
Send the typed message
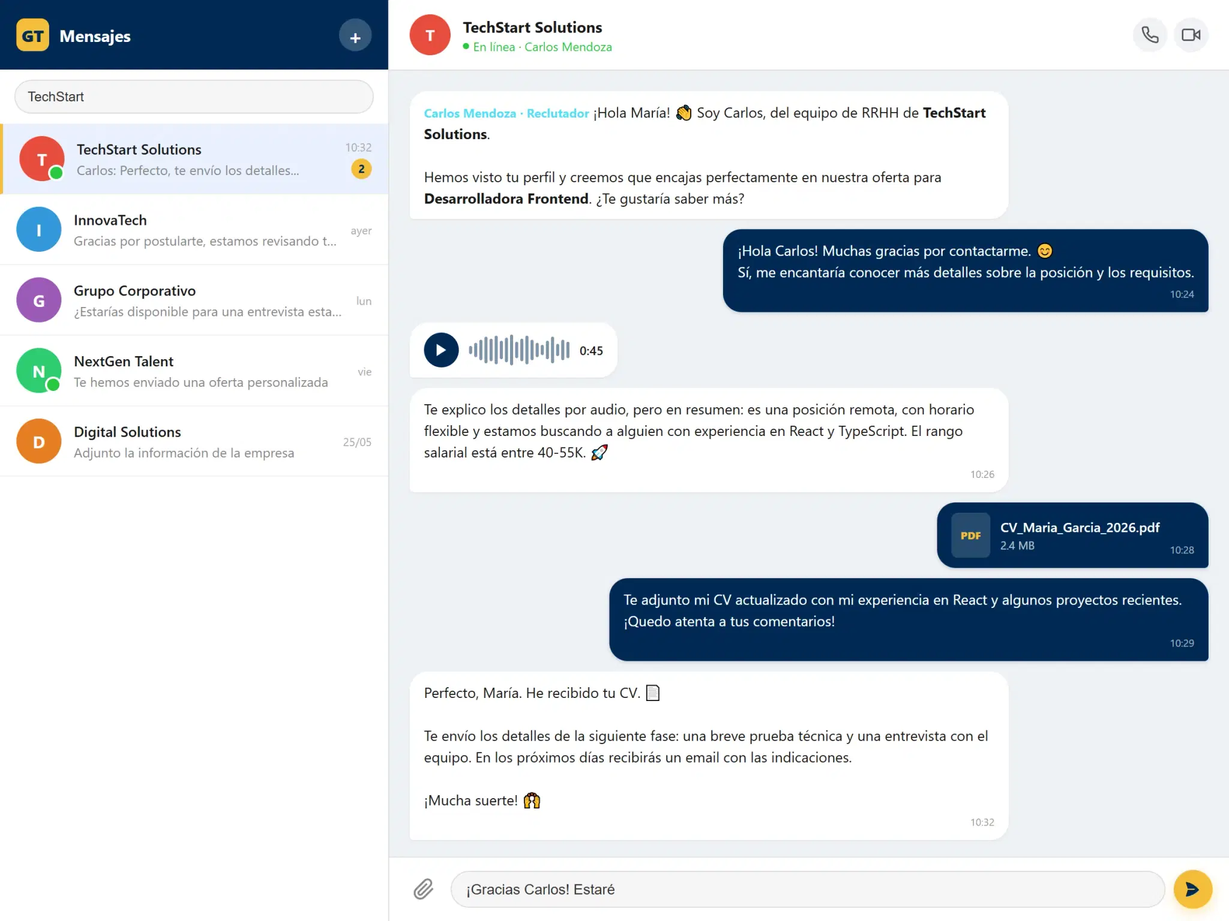click(1192, 889)
